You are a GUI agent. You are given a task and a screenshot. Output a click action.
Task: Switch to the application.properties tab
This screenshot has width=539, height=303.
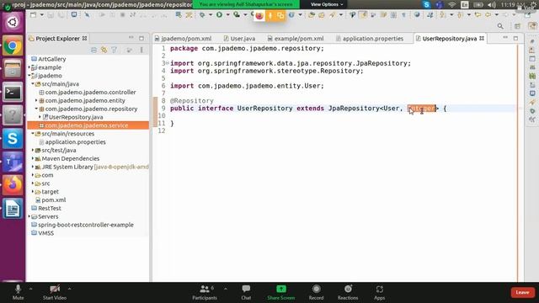click(370, 39)
